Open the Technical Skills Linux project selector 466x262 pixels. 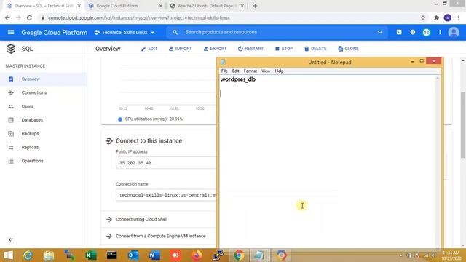(125, 32)
